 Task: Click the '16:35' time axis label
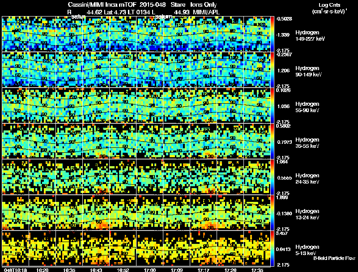69,270
